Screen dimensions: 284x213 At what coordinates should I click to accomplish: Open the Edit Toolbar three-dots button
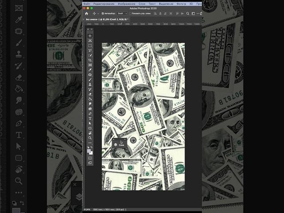pyautogui.click(x=90, y=143)
